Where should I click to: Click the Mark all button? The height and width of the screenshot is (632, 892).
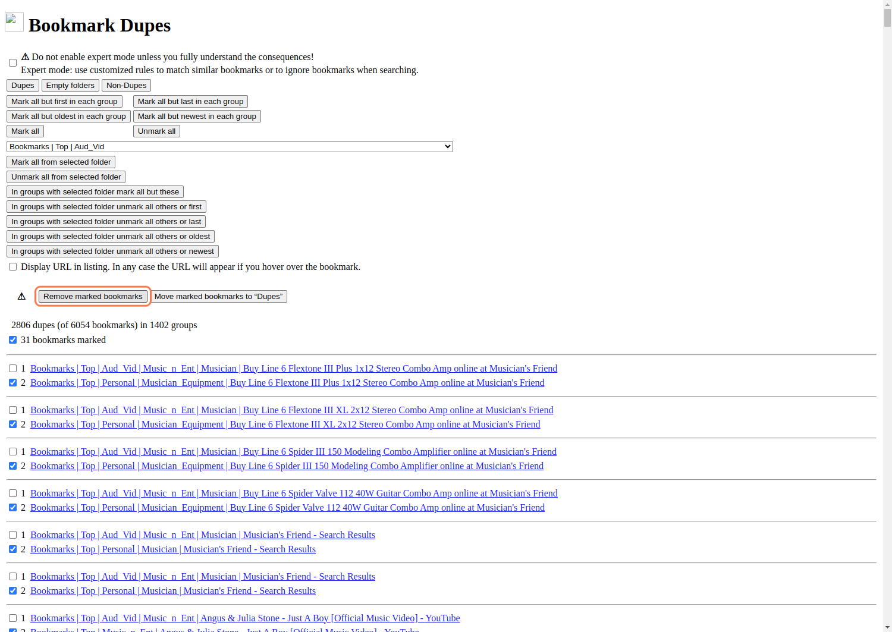(25, 131)
